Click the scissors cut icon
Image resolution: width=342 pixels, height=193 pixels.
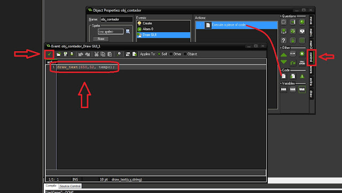(96, 54)
